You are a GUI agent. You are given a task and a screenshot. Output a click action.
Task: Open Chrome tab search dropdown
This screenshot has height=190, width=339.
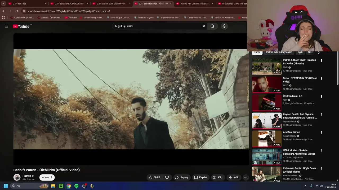3,4
